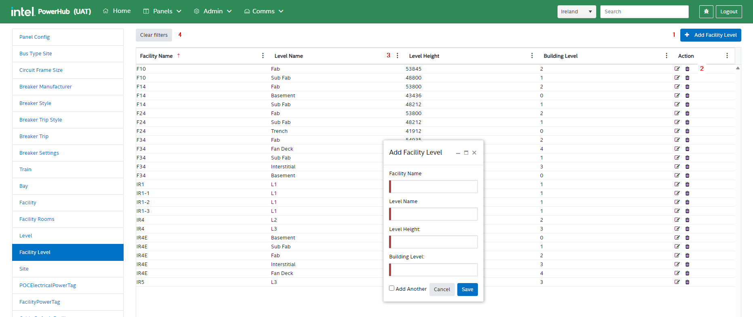Click the edit icon for IR5 L3 row
The height and width of the screenshot is (317, 753).
tap(677, 282)
